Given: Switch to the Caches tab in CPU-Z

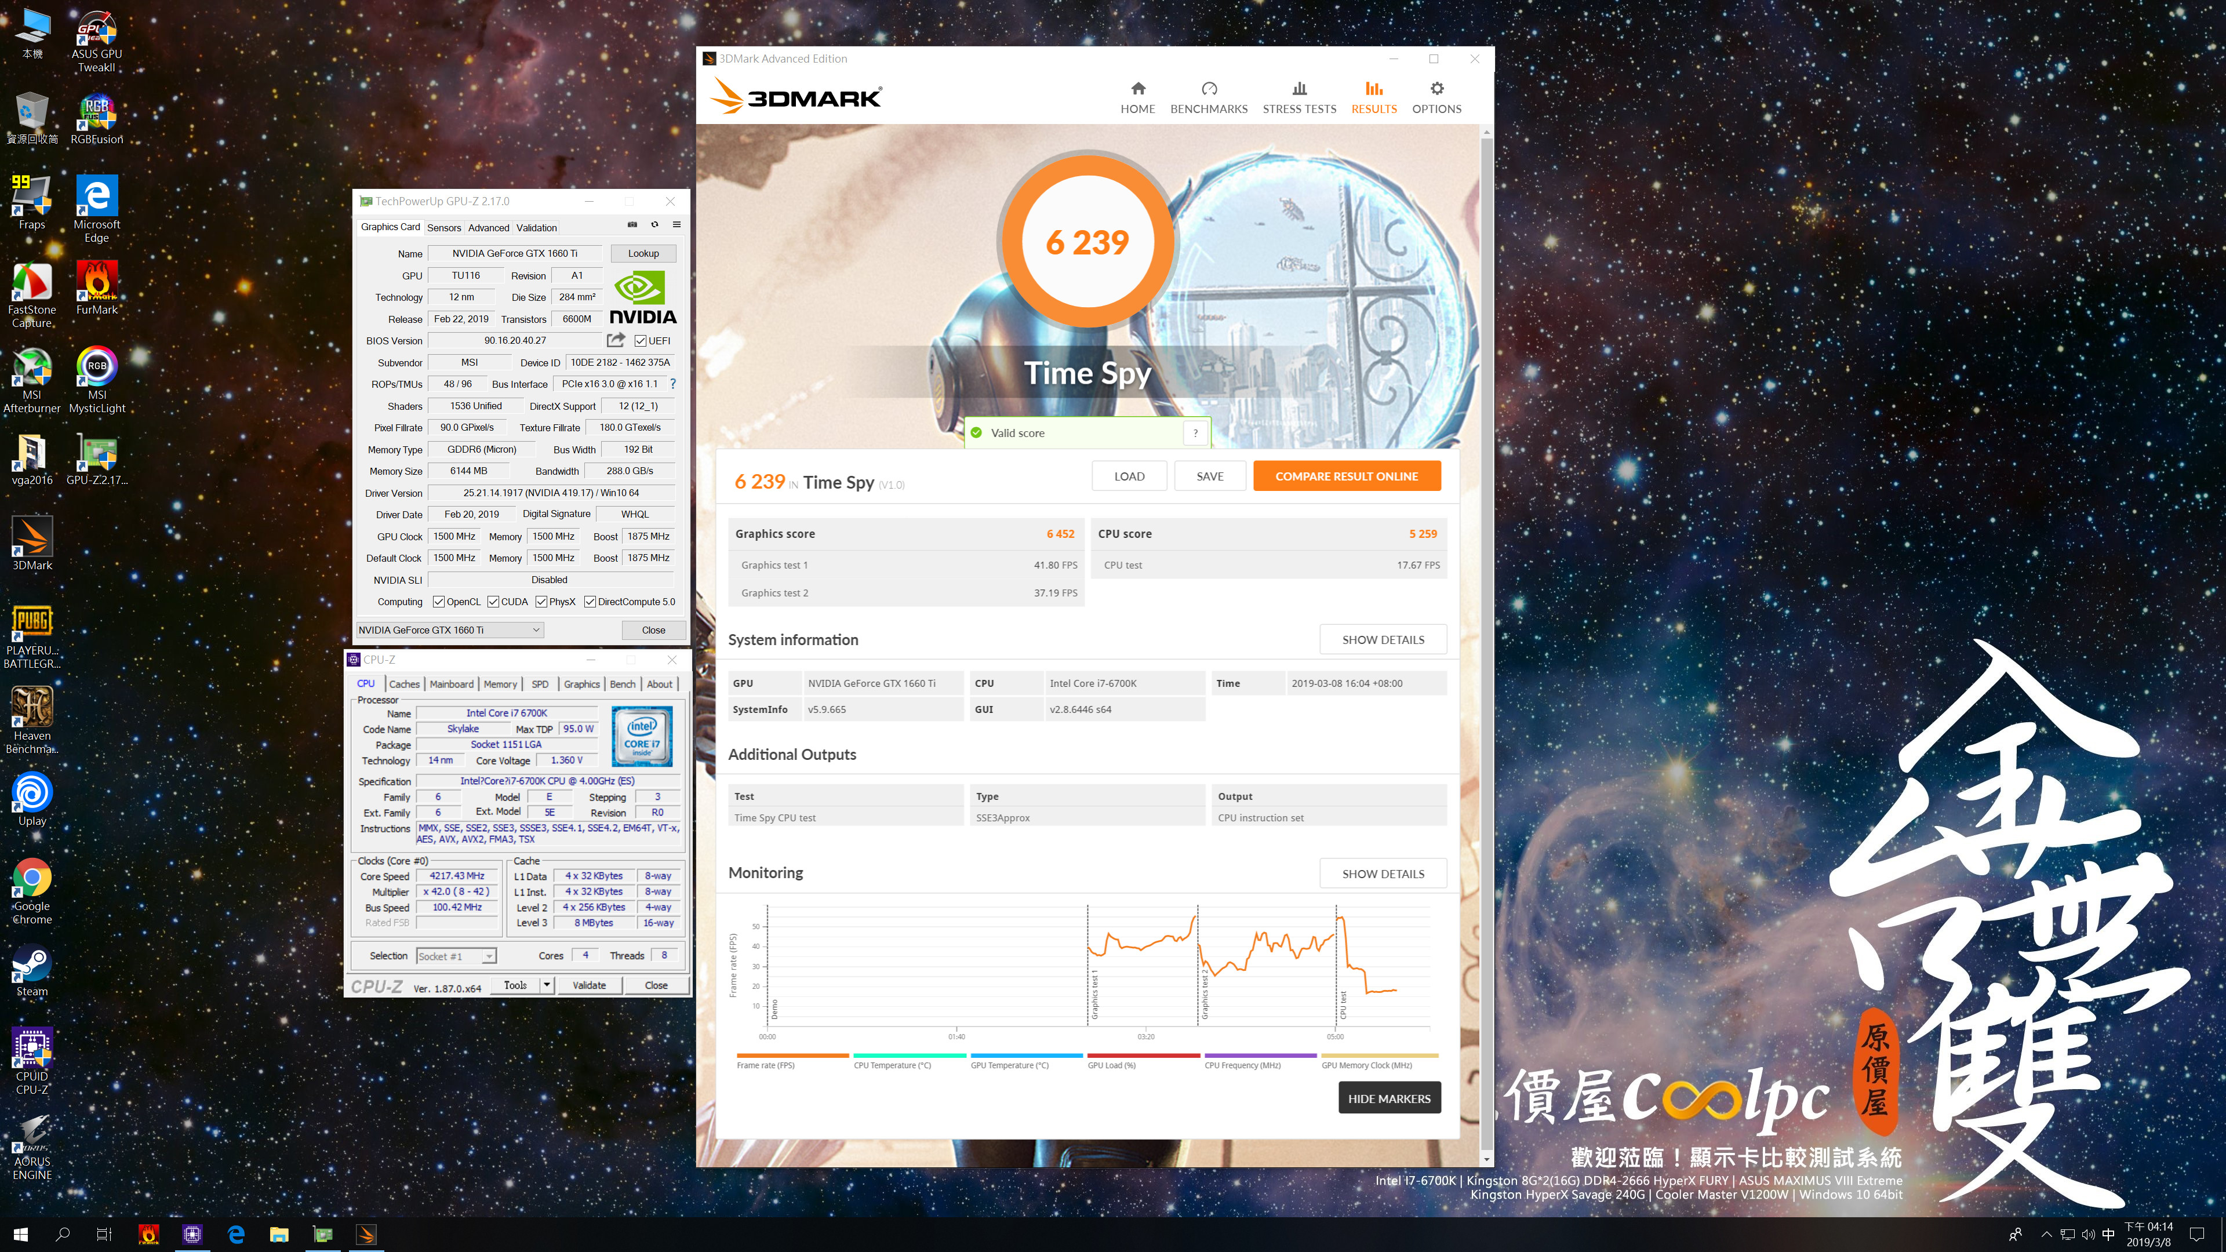Looking at the screenshot, I should click(403, 685).
